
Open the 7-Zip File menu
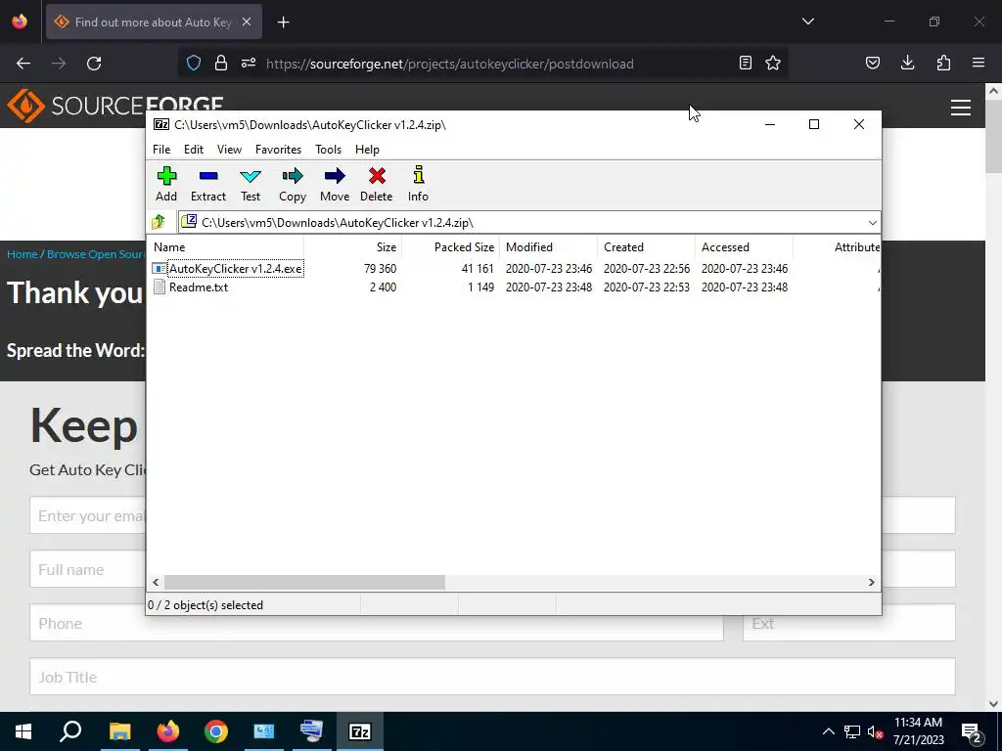pos(161,150)
